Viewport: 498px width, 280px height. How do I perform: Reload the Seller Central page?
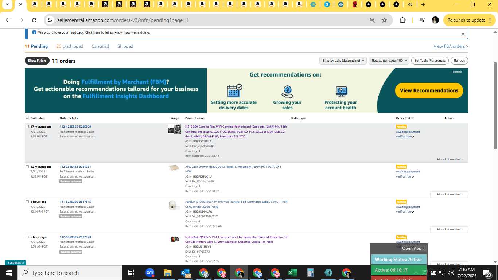click(x=34, y=20)
